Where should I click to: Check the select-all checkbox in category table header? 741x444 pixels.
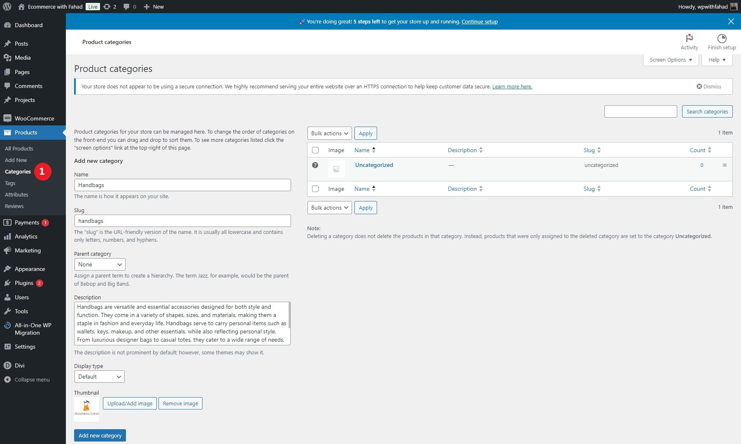(x=316, y=150)
